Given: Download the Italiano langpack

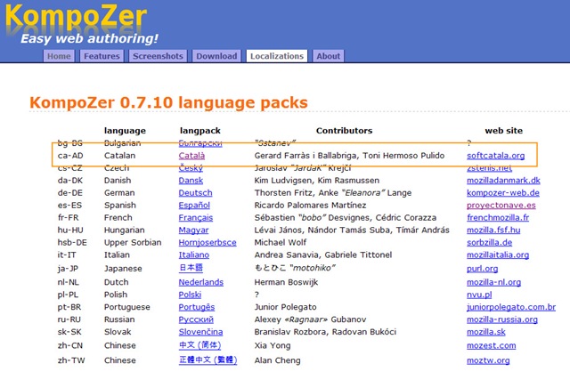Looking at the screenshot, I should (x=194, y=255).
